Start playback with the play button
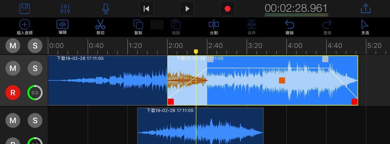Image resolution: width=390 pixels, height=144 pixels. click(x=187, y=9)
